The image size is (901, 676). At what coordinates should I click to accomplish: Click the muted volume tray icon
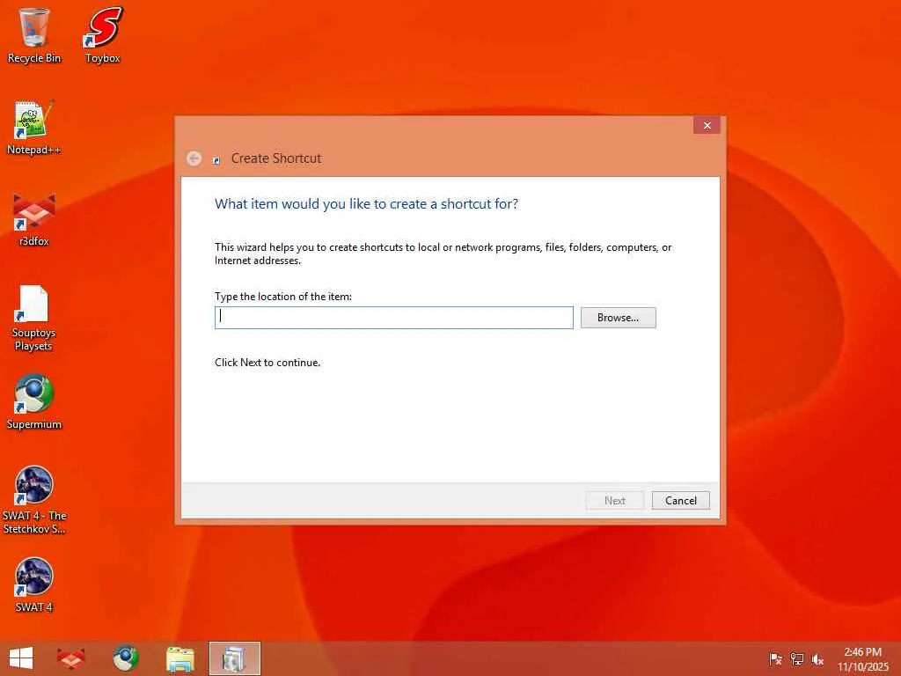817,659
